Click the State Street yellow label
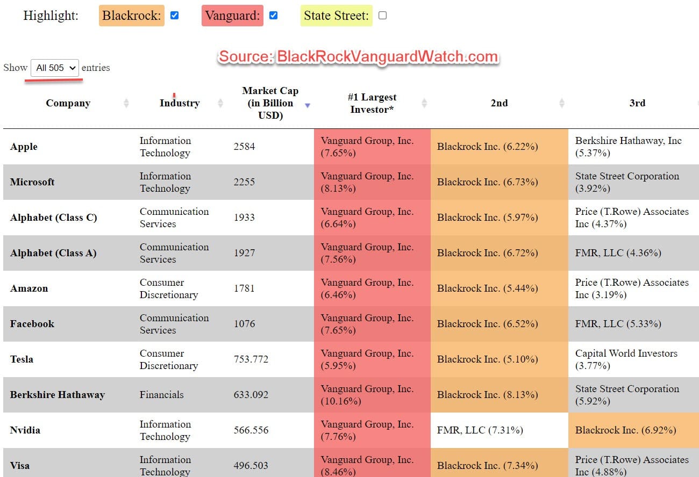 (337, 16)
